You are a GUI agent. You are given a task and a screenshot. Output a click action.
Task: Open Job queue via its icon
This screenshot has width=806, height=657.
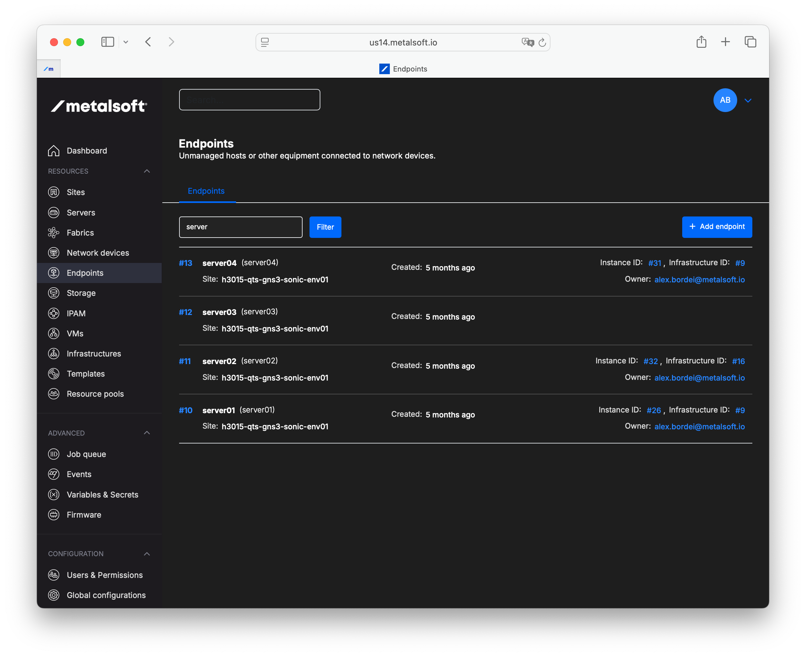click(54, 454)
